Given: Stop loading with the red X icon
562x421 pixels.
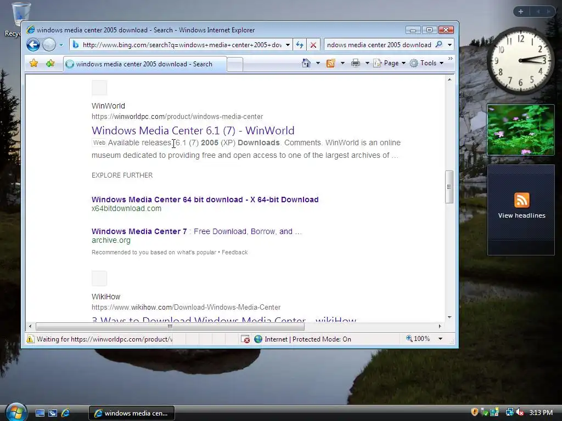Looking at the screenshot, I should click(313, 45).
